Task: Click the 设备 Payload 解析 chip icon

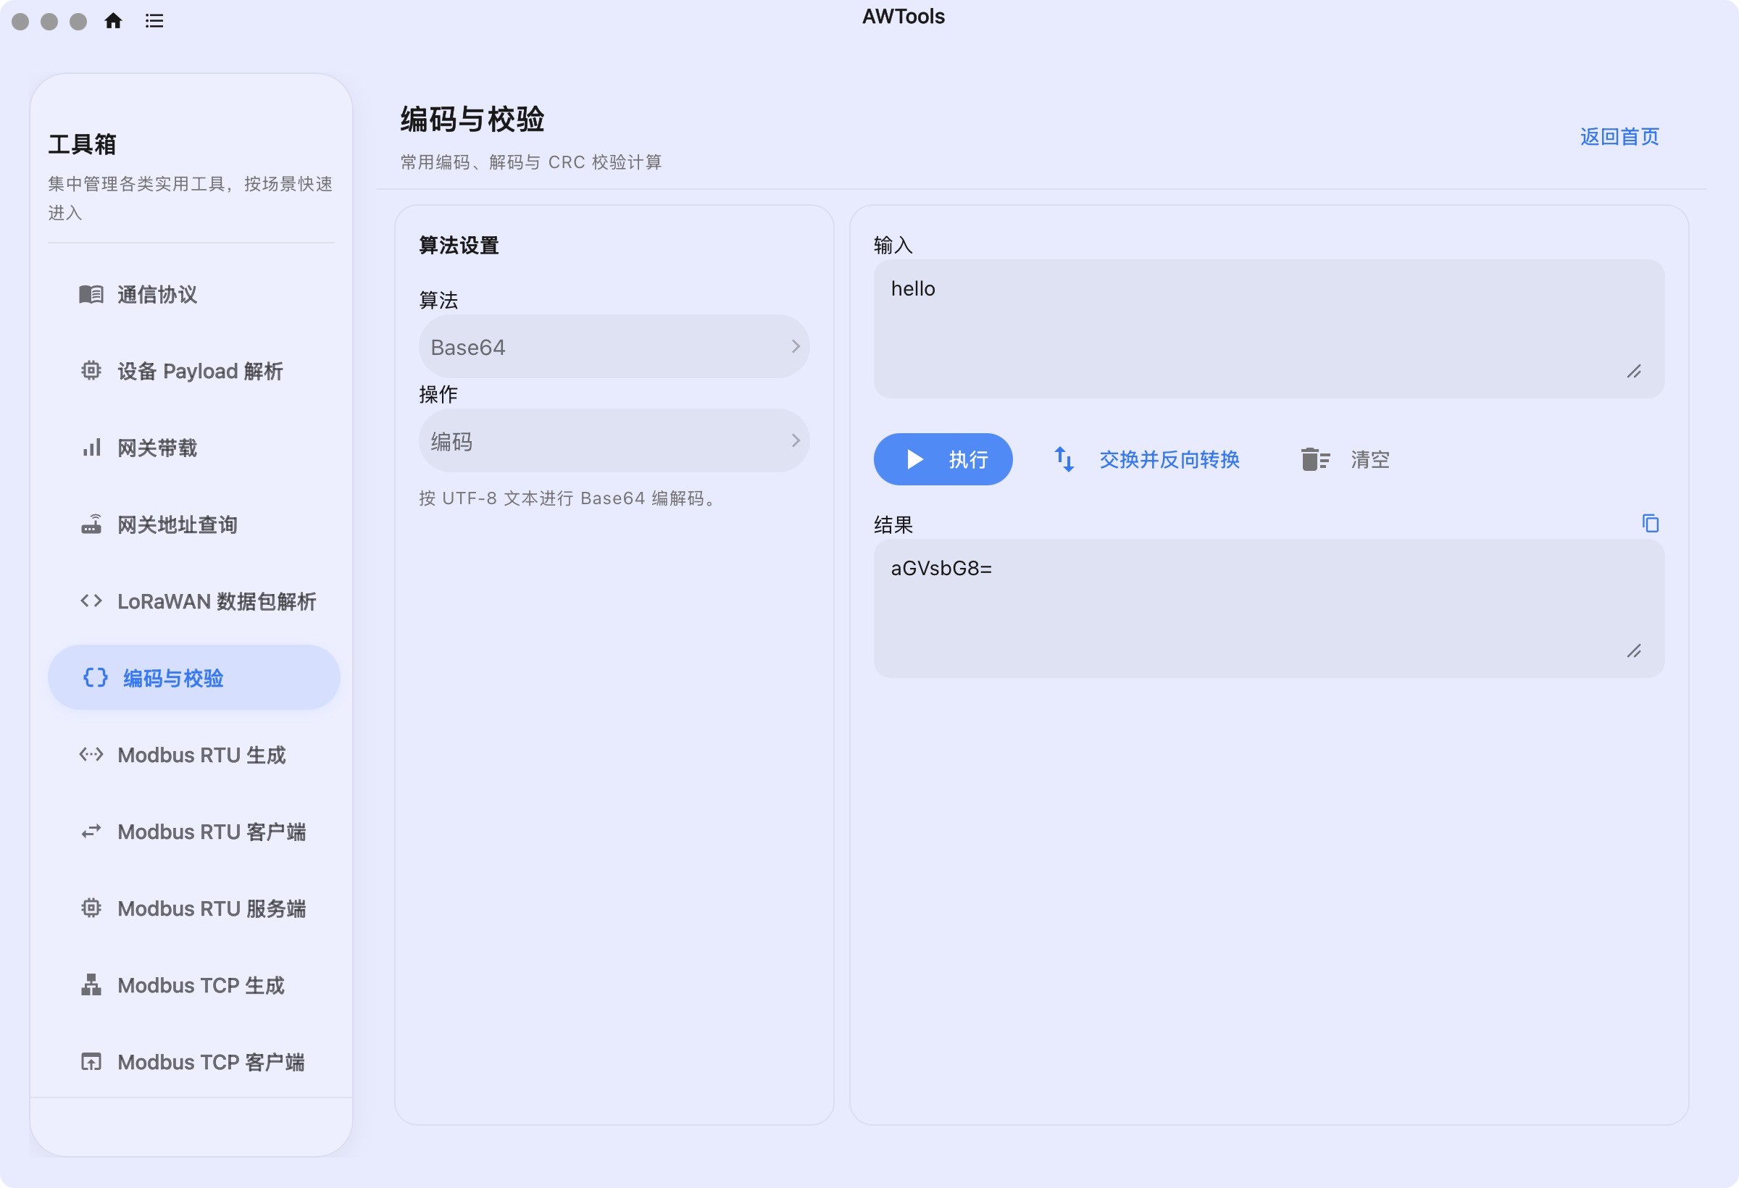Action: pos(91,370)
